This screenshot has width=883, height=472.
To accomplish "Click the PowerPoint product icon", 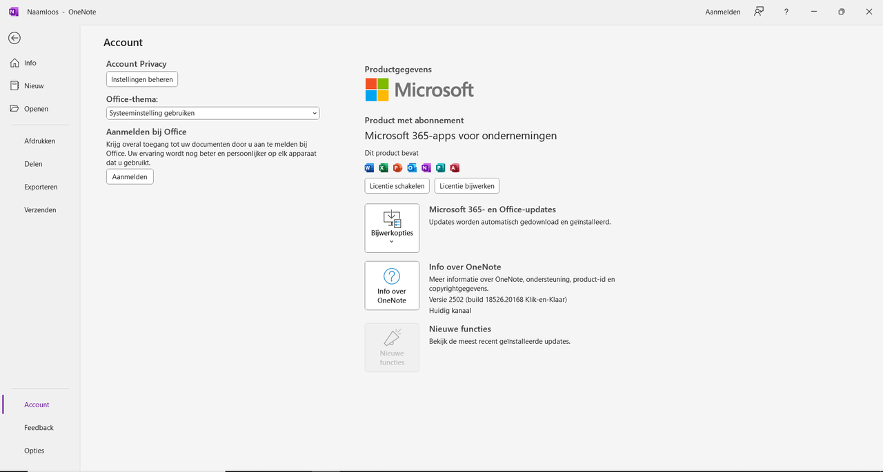I will (x=397, y=167).
